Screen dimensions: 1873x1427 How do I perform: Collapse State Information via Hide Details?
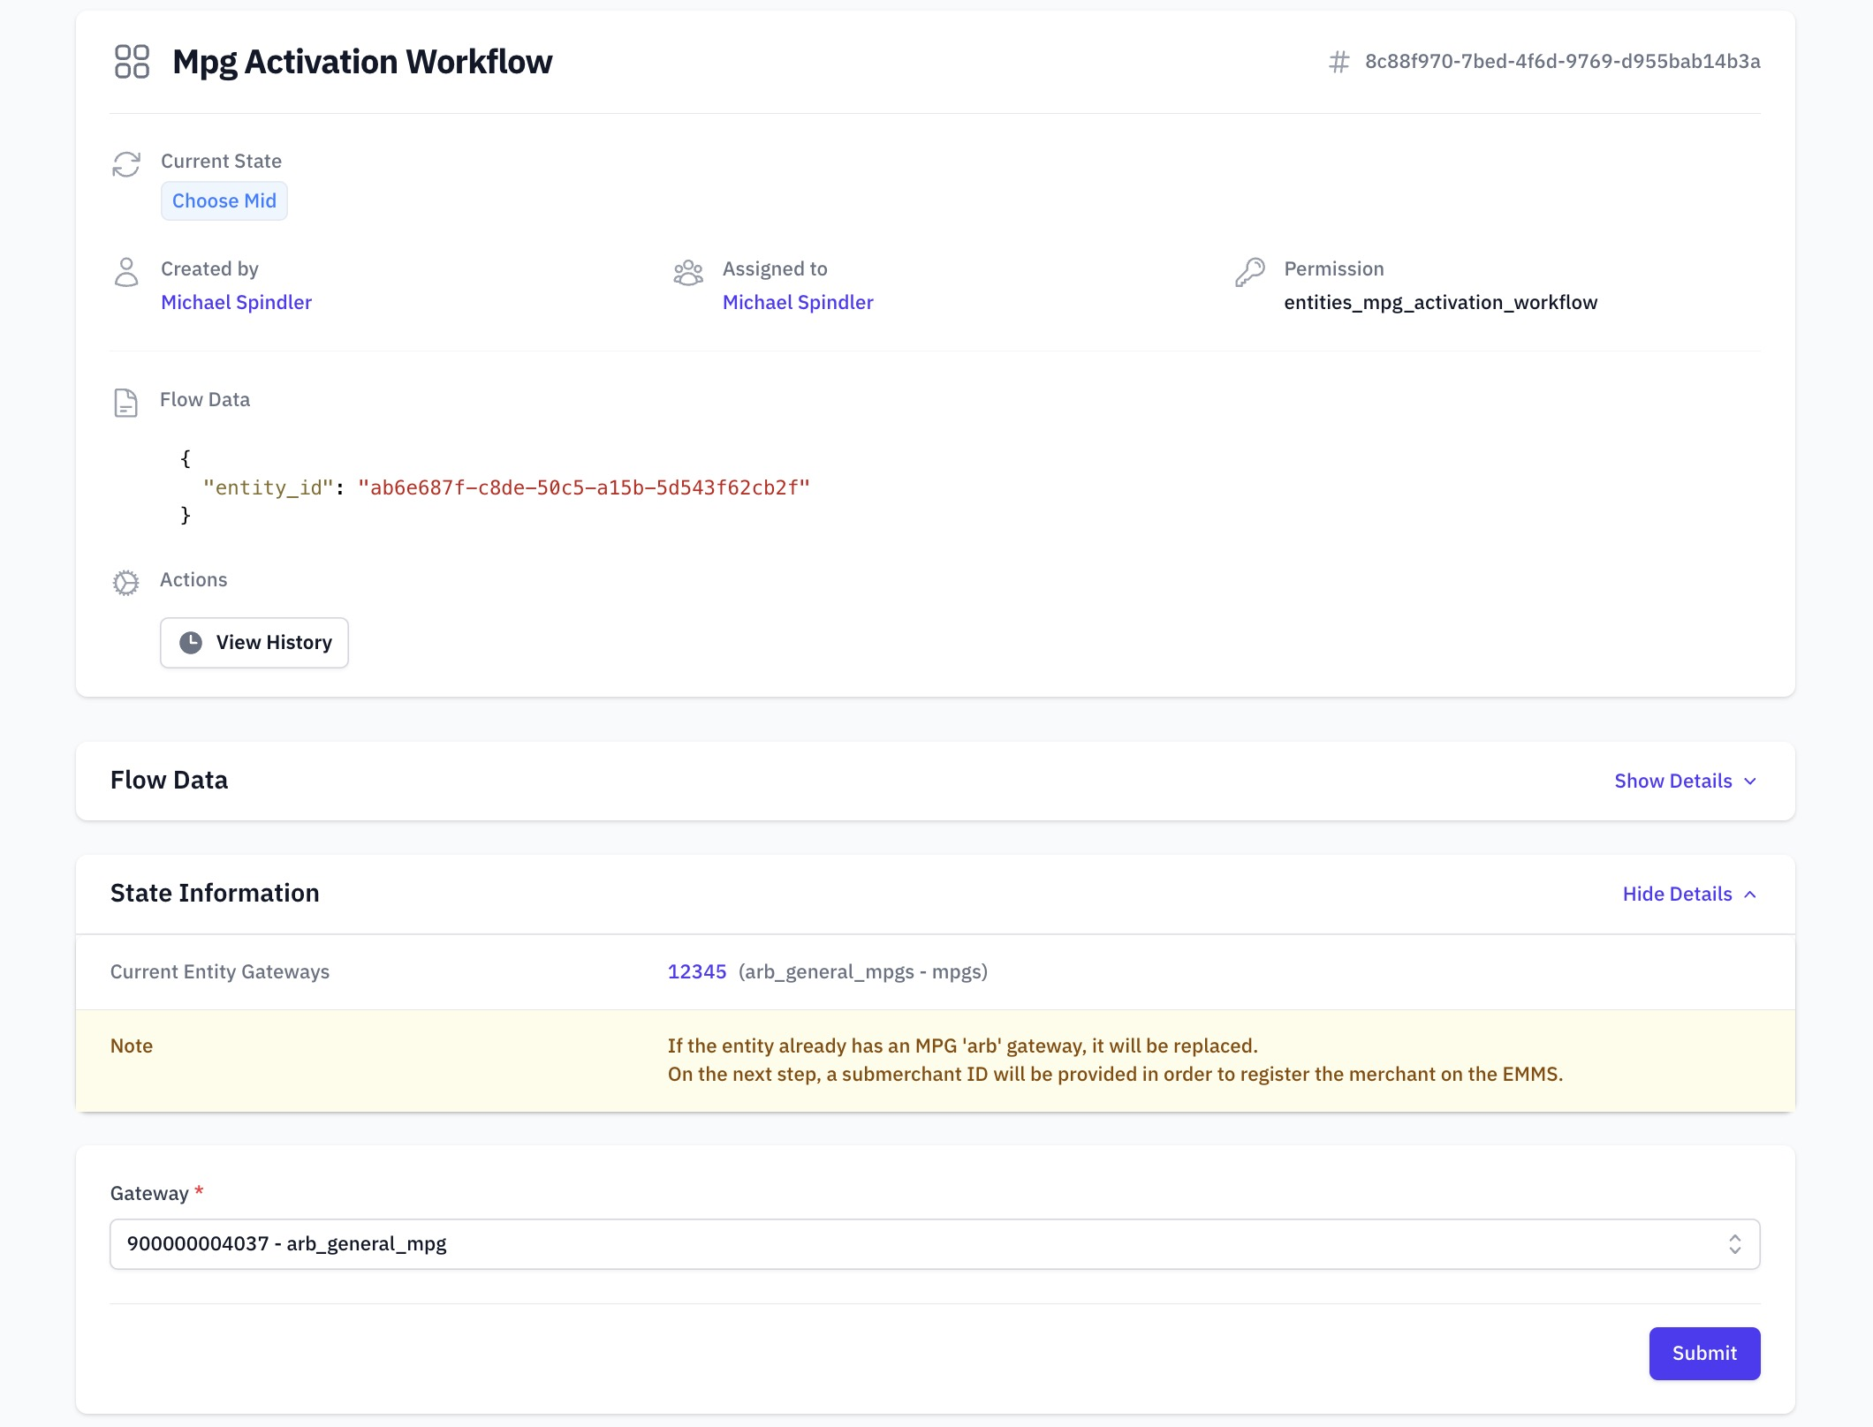(1687, 894)
